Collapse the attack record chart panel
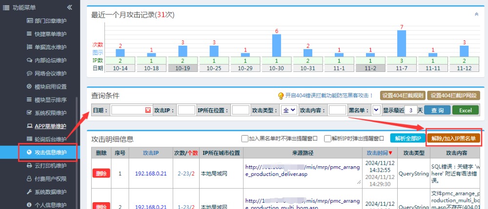The image size is (488, 209). 476,15
